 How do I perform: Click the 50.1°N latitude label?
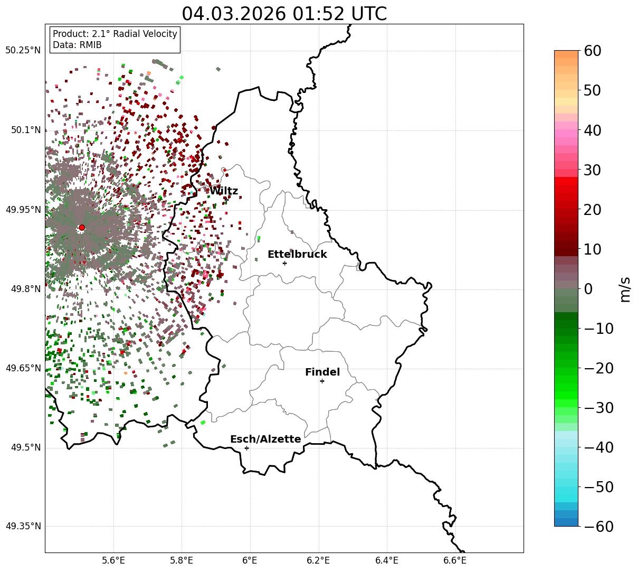pyautogui.click(x=25, y=130)
